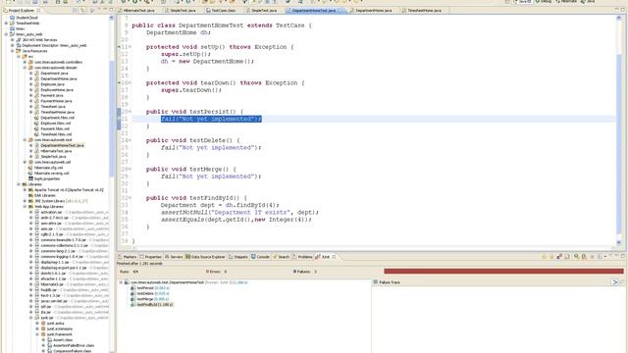Select testMerge in JUnit results
The height and width of the screenshot is (353, 628).
pyautogui.click(x=150, y=299)
